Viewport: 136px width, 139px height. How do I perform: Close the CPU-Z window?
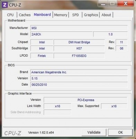coord(125,3)
